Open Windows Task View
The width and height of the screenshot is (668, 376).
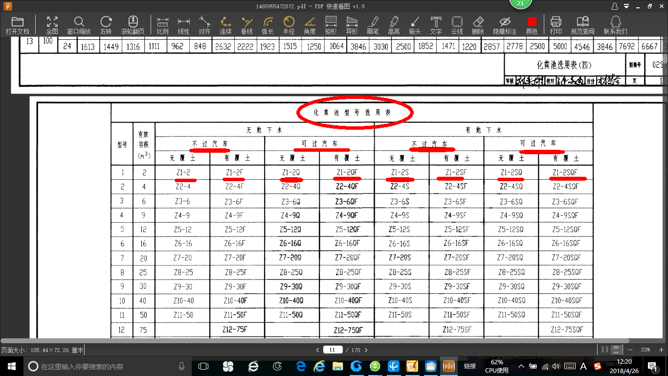coord(203,366)
